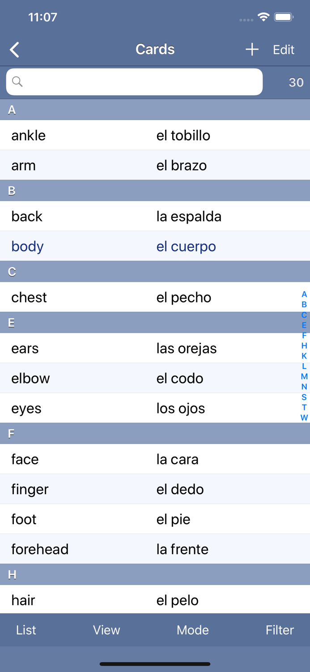
Task: Open the View menu at bottom
Action: tap(106, 630)
